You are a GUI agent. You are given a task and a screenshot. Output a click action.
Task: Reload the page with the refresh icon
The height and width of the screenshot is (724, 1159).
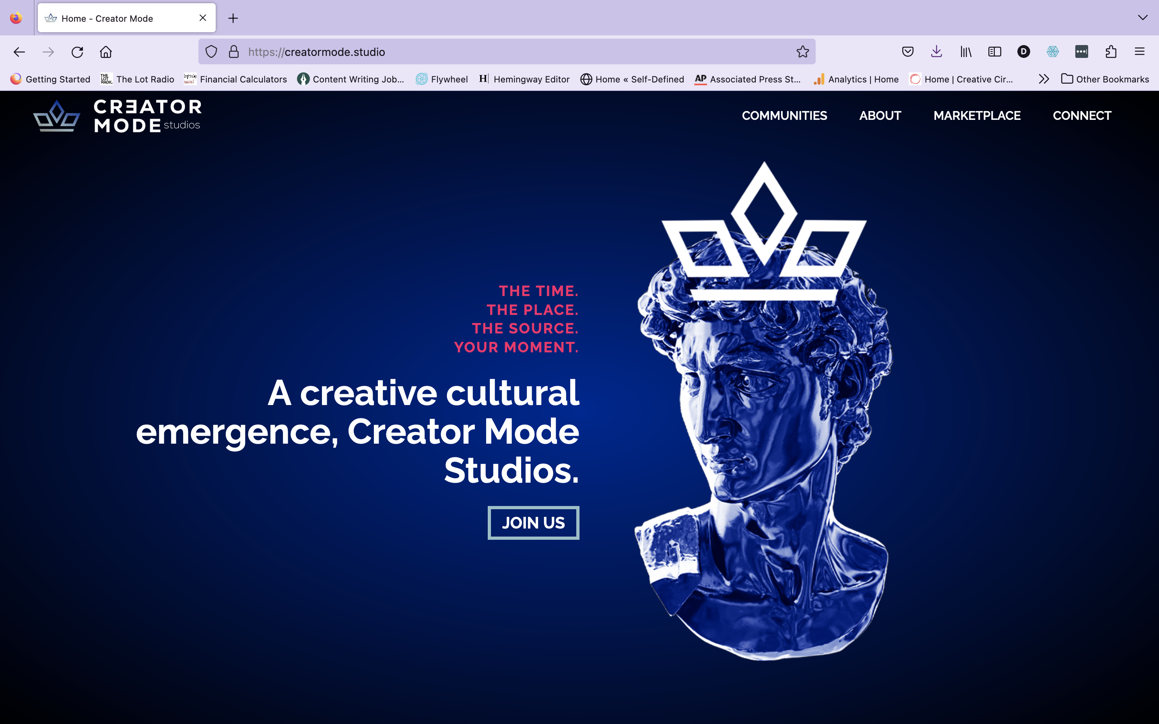[x=77, y=52]
